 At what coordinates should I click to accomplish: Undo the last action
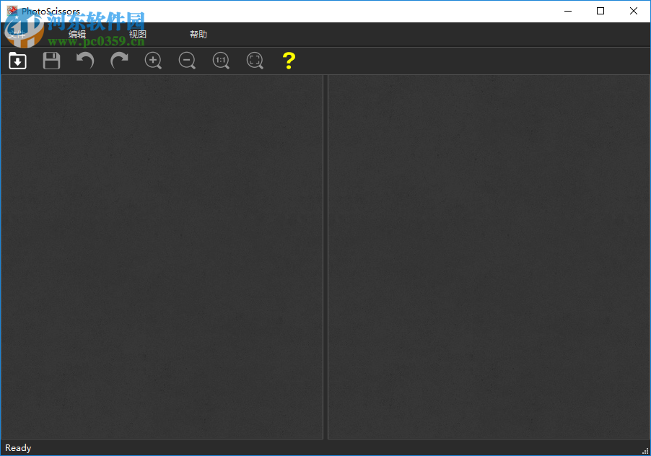click(85, 61)
